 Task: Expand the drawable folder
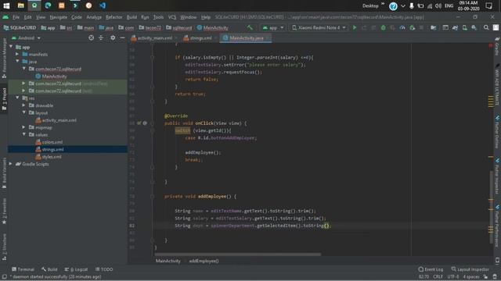[x=23, y=105]
